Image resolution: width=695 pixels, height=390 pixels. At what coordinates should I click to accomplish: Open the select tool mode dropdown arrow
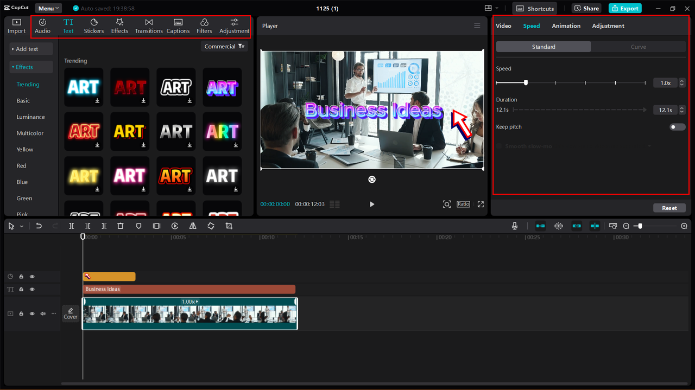point(22,226)
